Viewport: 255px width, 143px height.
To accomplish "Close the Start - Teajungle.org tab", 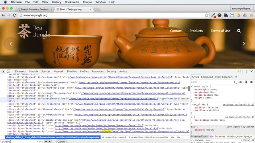I will pos(90,10).
